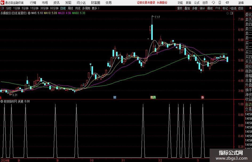Switch to the 周线 weekly tab
This screenshot has height=162, width=252.
pos(70,8)
